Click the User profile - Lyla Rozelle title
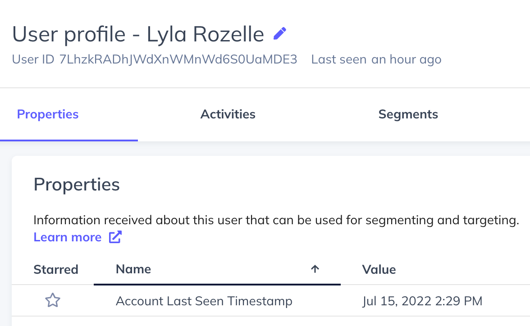Image resolution: width=530 pixels, height=326 pixels. tap(138, 35)
